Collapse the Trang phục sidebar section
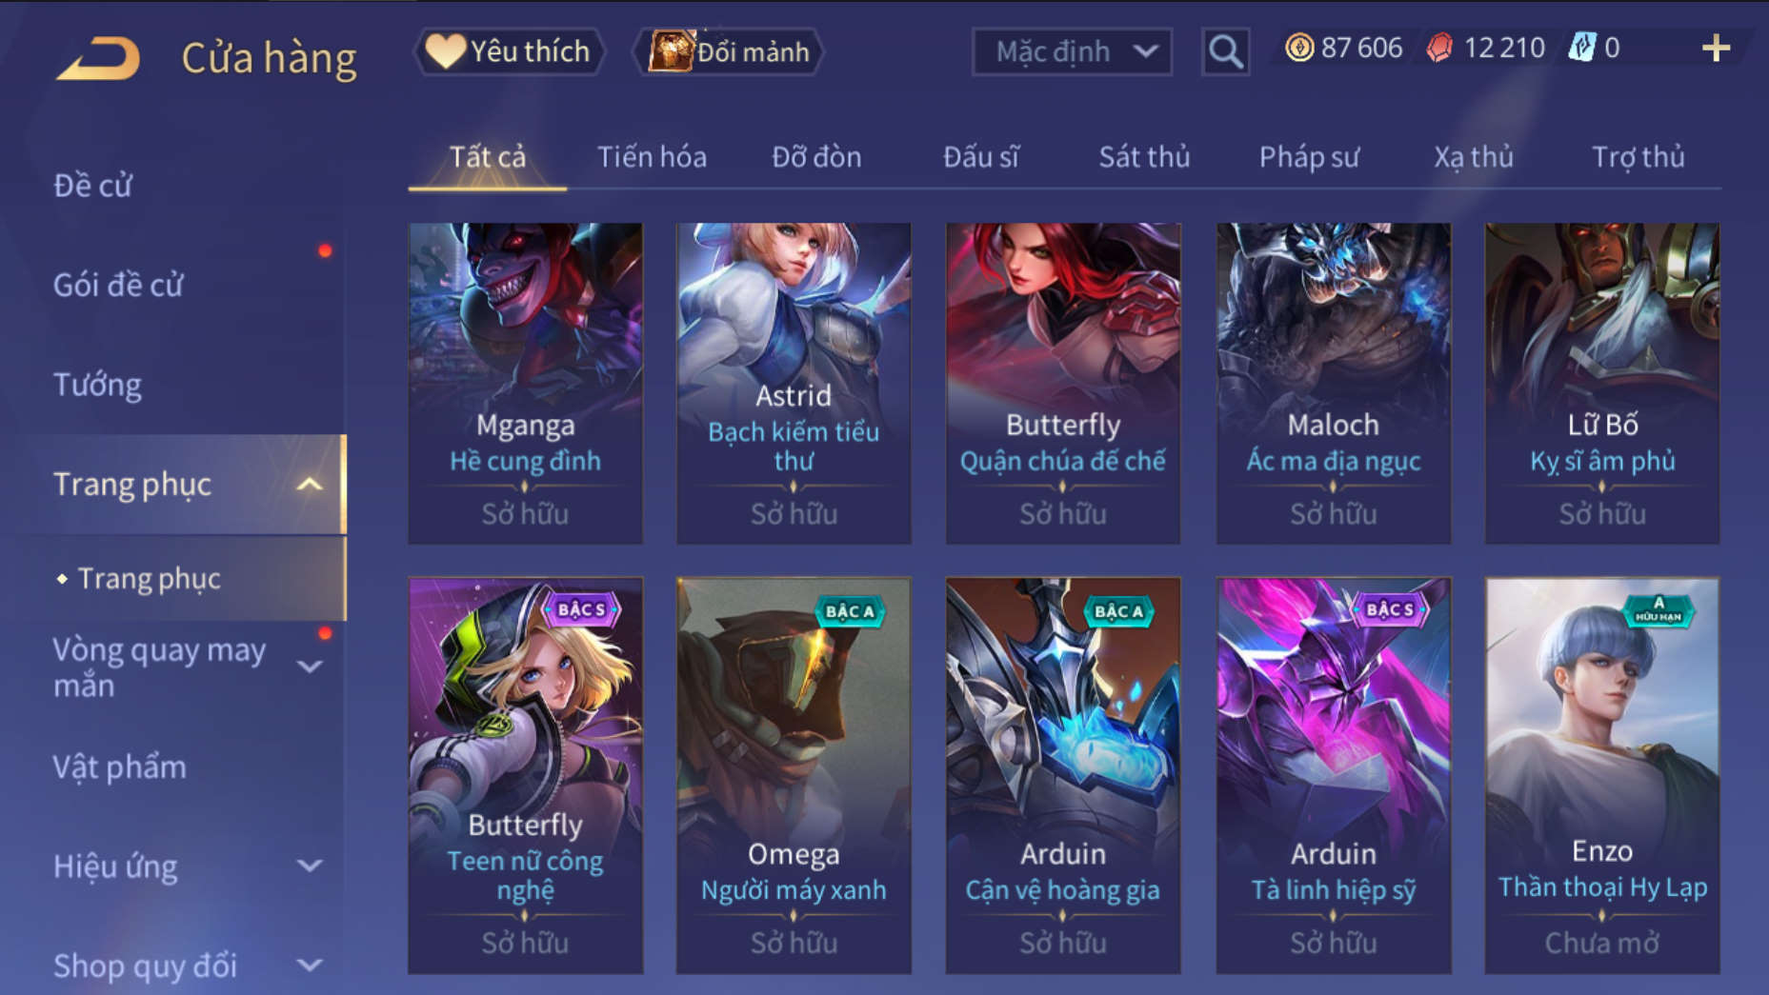The width and height of the screenshot is (1769, 995). click(309, 485)
